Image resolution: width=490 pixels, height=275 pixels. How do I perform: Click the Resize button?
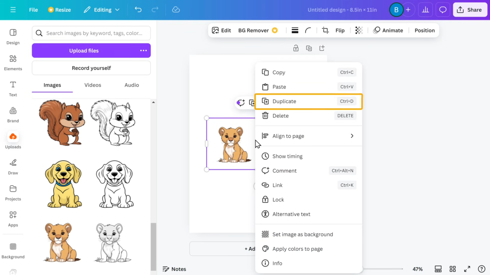(x=59, y=10)
